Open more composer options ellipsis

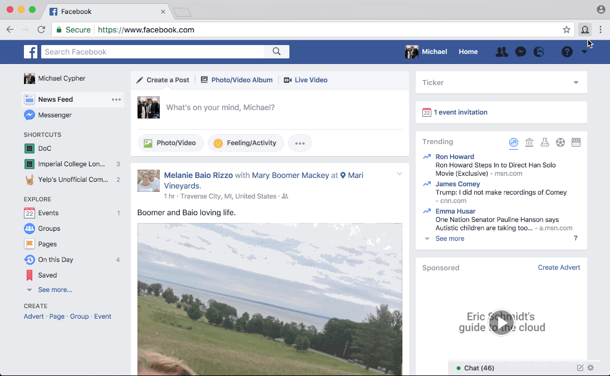coord(300,143)
